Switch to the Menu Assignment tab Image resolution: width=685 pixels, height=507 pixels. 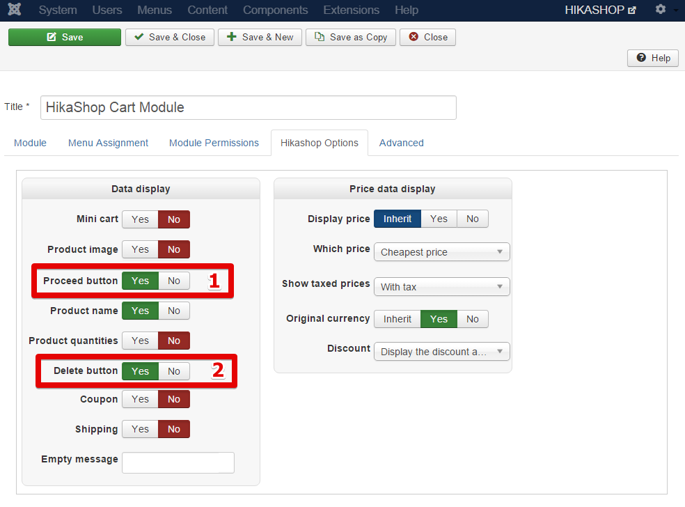[x=109, y=143]
